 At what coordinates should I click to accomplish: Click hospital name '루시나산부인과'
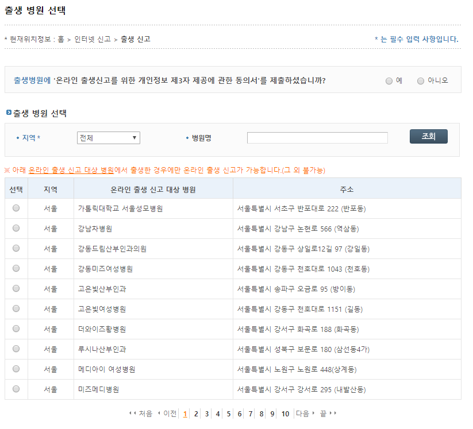[102, 349]
